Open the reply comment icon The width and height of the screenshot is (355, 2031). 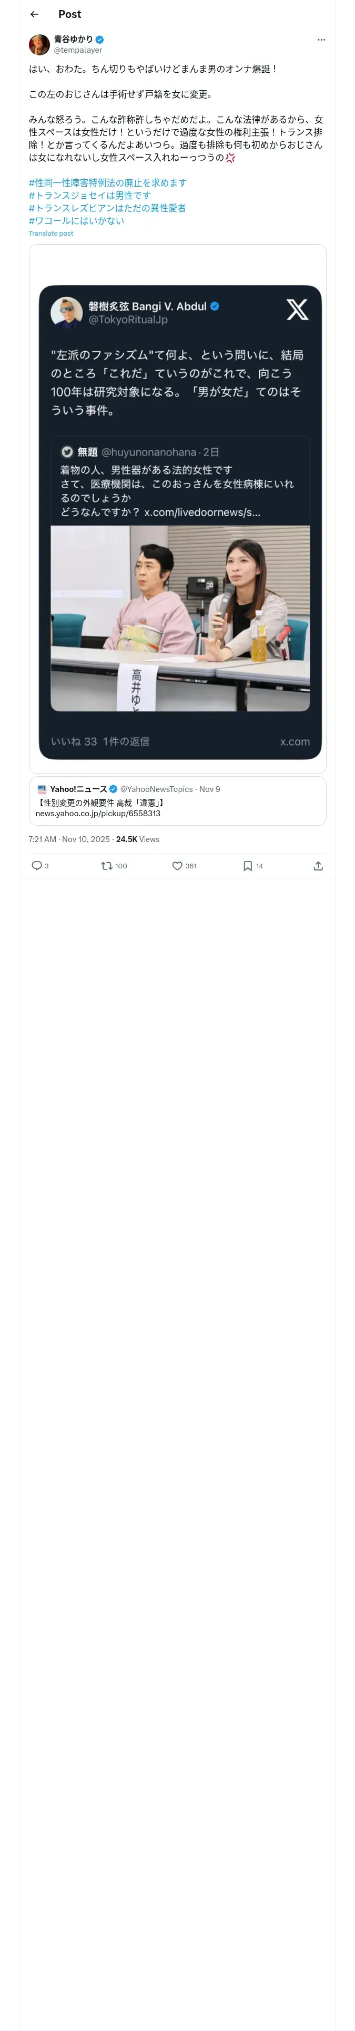[36, 866]
